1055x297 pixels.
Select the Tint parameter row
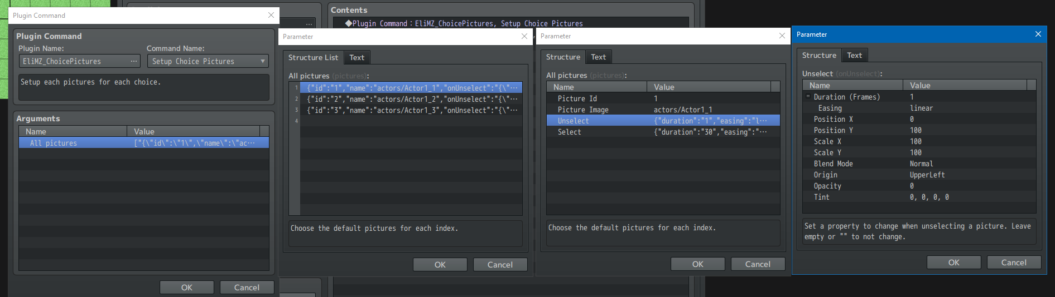coord(919,197)
